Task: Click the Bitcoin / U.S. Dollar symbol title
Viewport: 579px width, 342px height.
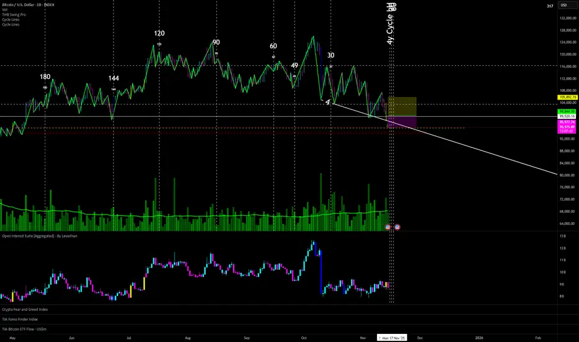Action: (x=28, y=5)
